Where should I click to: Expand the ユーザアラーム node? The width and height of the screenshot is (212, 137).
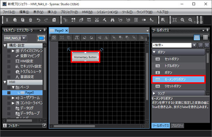point(13,98)
